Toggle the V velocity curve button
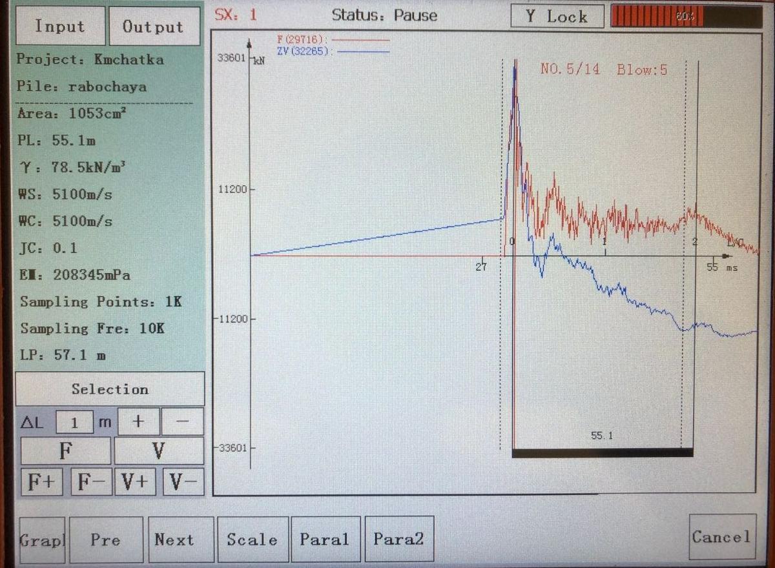 (x=159, y=451)
